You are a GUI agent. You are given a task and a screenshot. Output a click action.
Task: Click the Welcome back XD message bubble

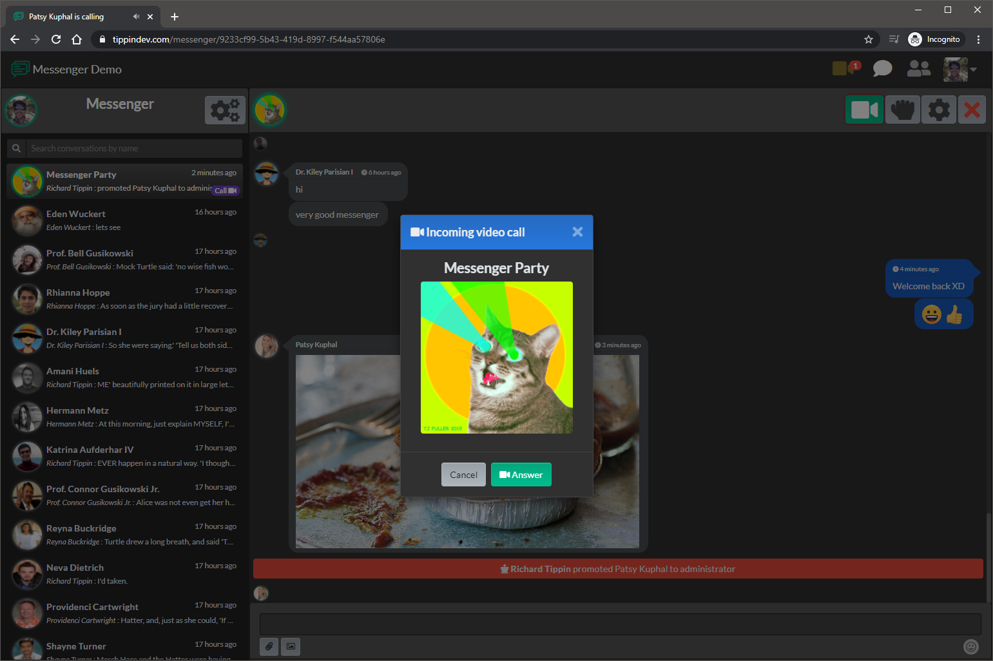(x=929, y=279)
